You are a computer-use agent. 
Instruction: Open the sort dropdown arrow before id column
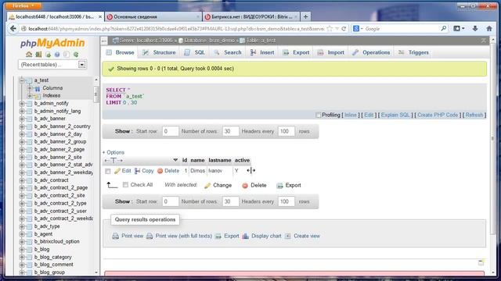pos(175,160)
